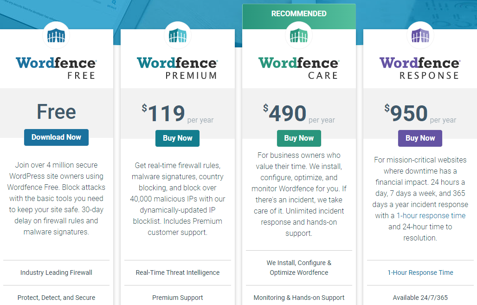Click the green Buy Now for Wordfence Care
This screenshot has width=477, height=305.
click(299, 138)
